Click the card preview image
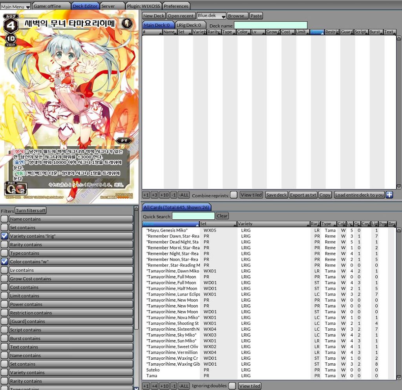Image resolution: width=402 pixels, height=390 pixels. pyautogui.click(x=69, y=107)
